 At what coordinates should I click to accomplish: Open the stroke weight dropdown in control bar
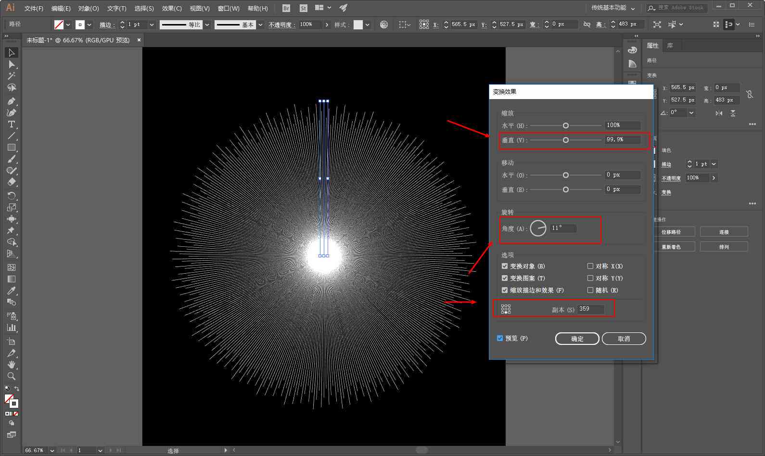[x=152, y=25]
